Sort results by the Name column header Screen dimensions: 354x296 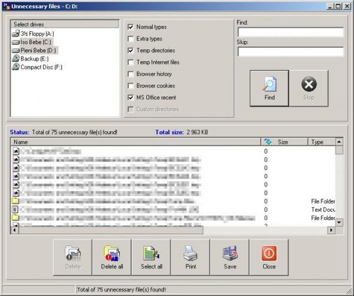click(x=135, y=142)
